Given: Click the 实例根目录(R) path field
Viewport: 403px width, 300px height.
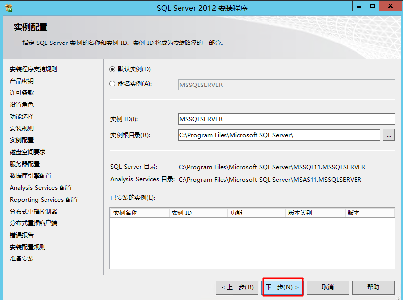Looking at the screenshot, I should [279, 135].
